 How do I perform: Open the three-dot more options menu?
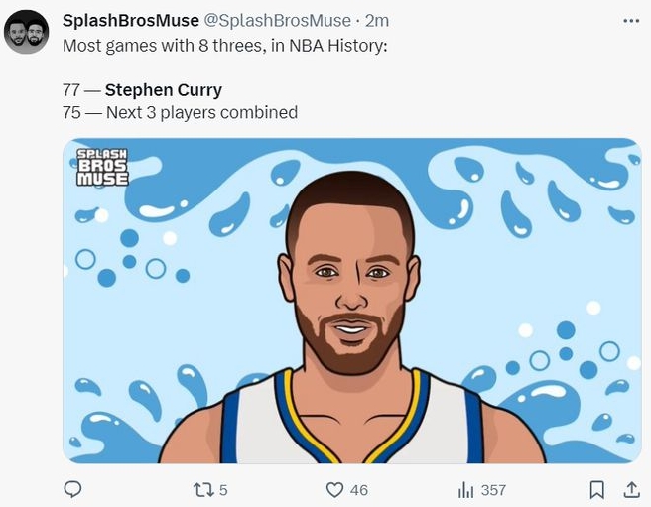click(630, 21)
